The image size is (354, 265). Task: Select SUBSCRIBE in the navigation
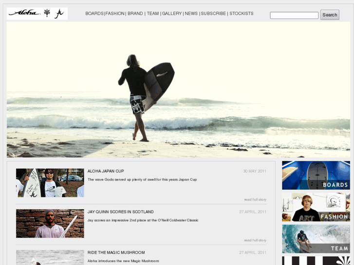click(x=213, y=14)
